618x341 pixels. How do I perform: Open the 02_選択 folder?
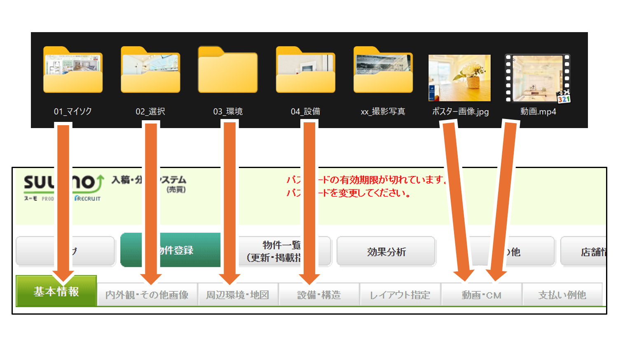tap(150, 70)
